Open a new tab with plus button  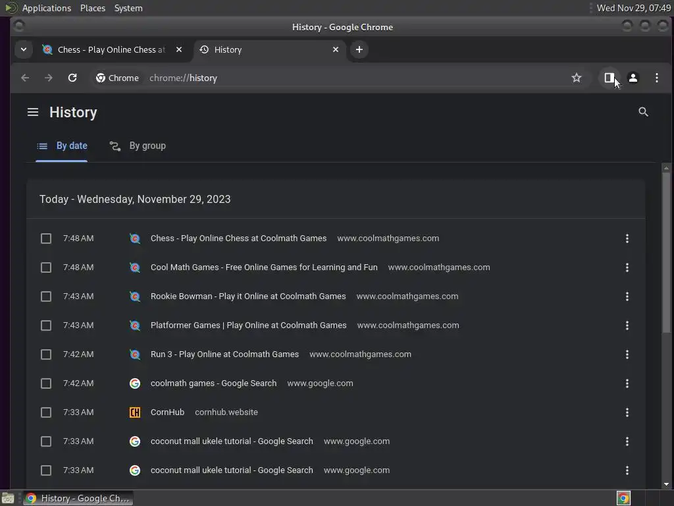click(x=359, y=49)
